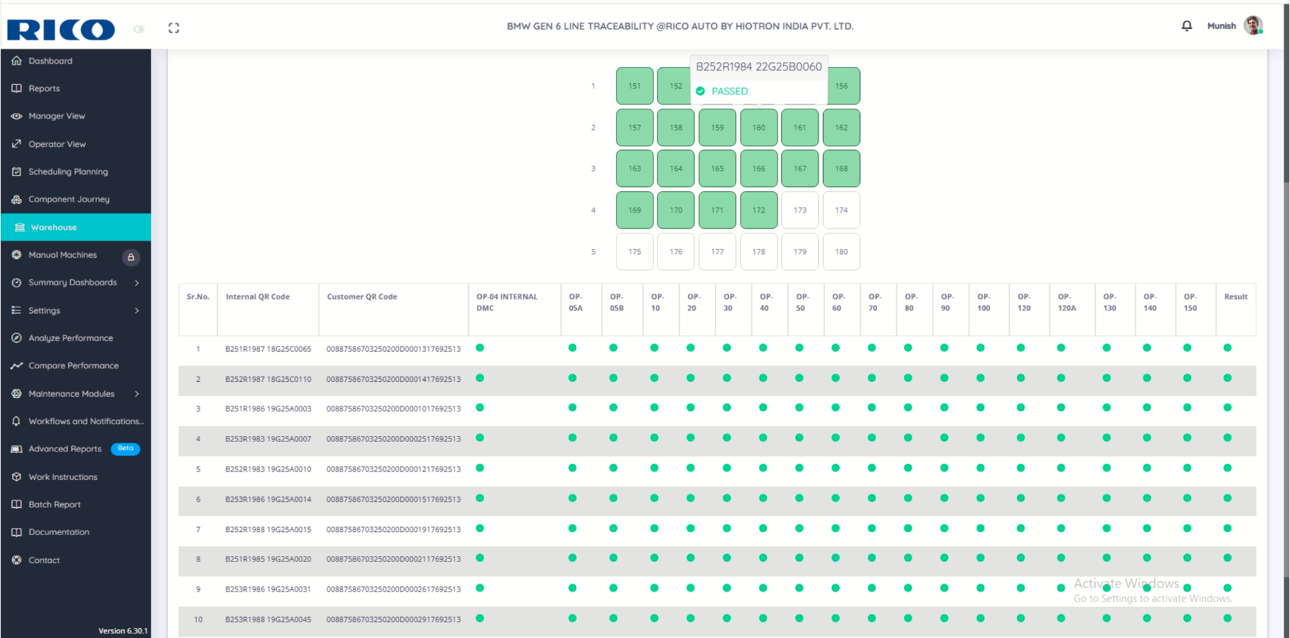This screenshot has height=638, width=1290.
Task: Click internal code B253R1986 19G25A0014
Action: 268,500
